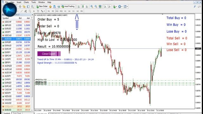The image size is (203, 114).
Task: Toggle chart shift from right border
Action: [109, 6]
